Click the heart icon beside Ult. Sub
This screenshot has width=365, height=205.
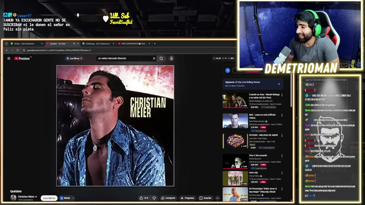tap(106, 19)
